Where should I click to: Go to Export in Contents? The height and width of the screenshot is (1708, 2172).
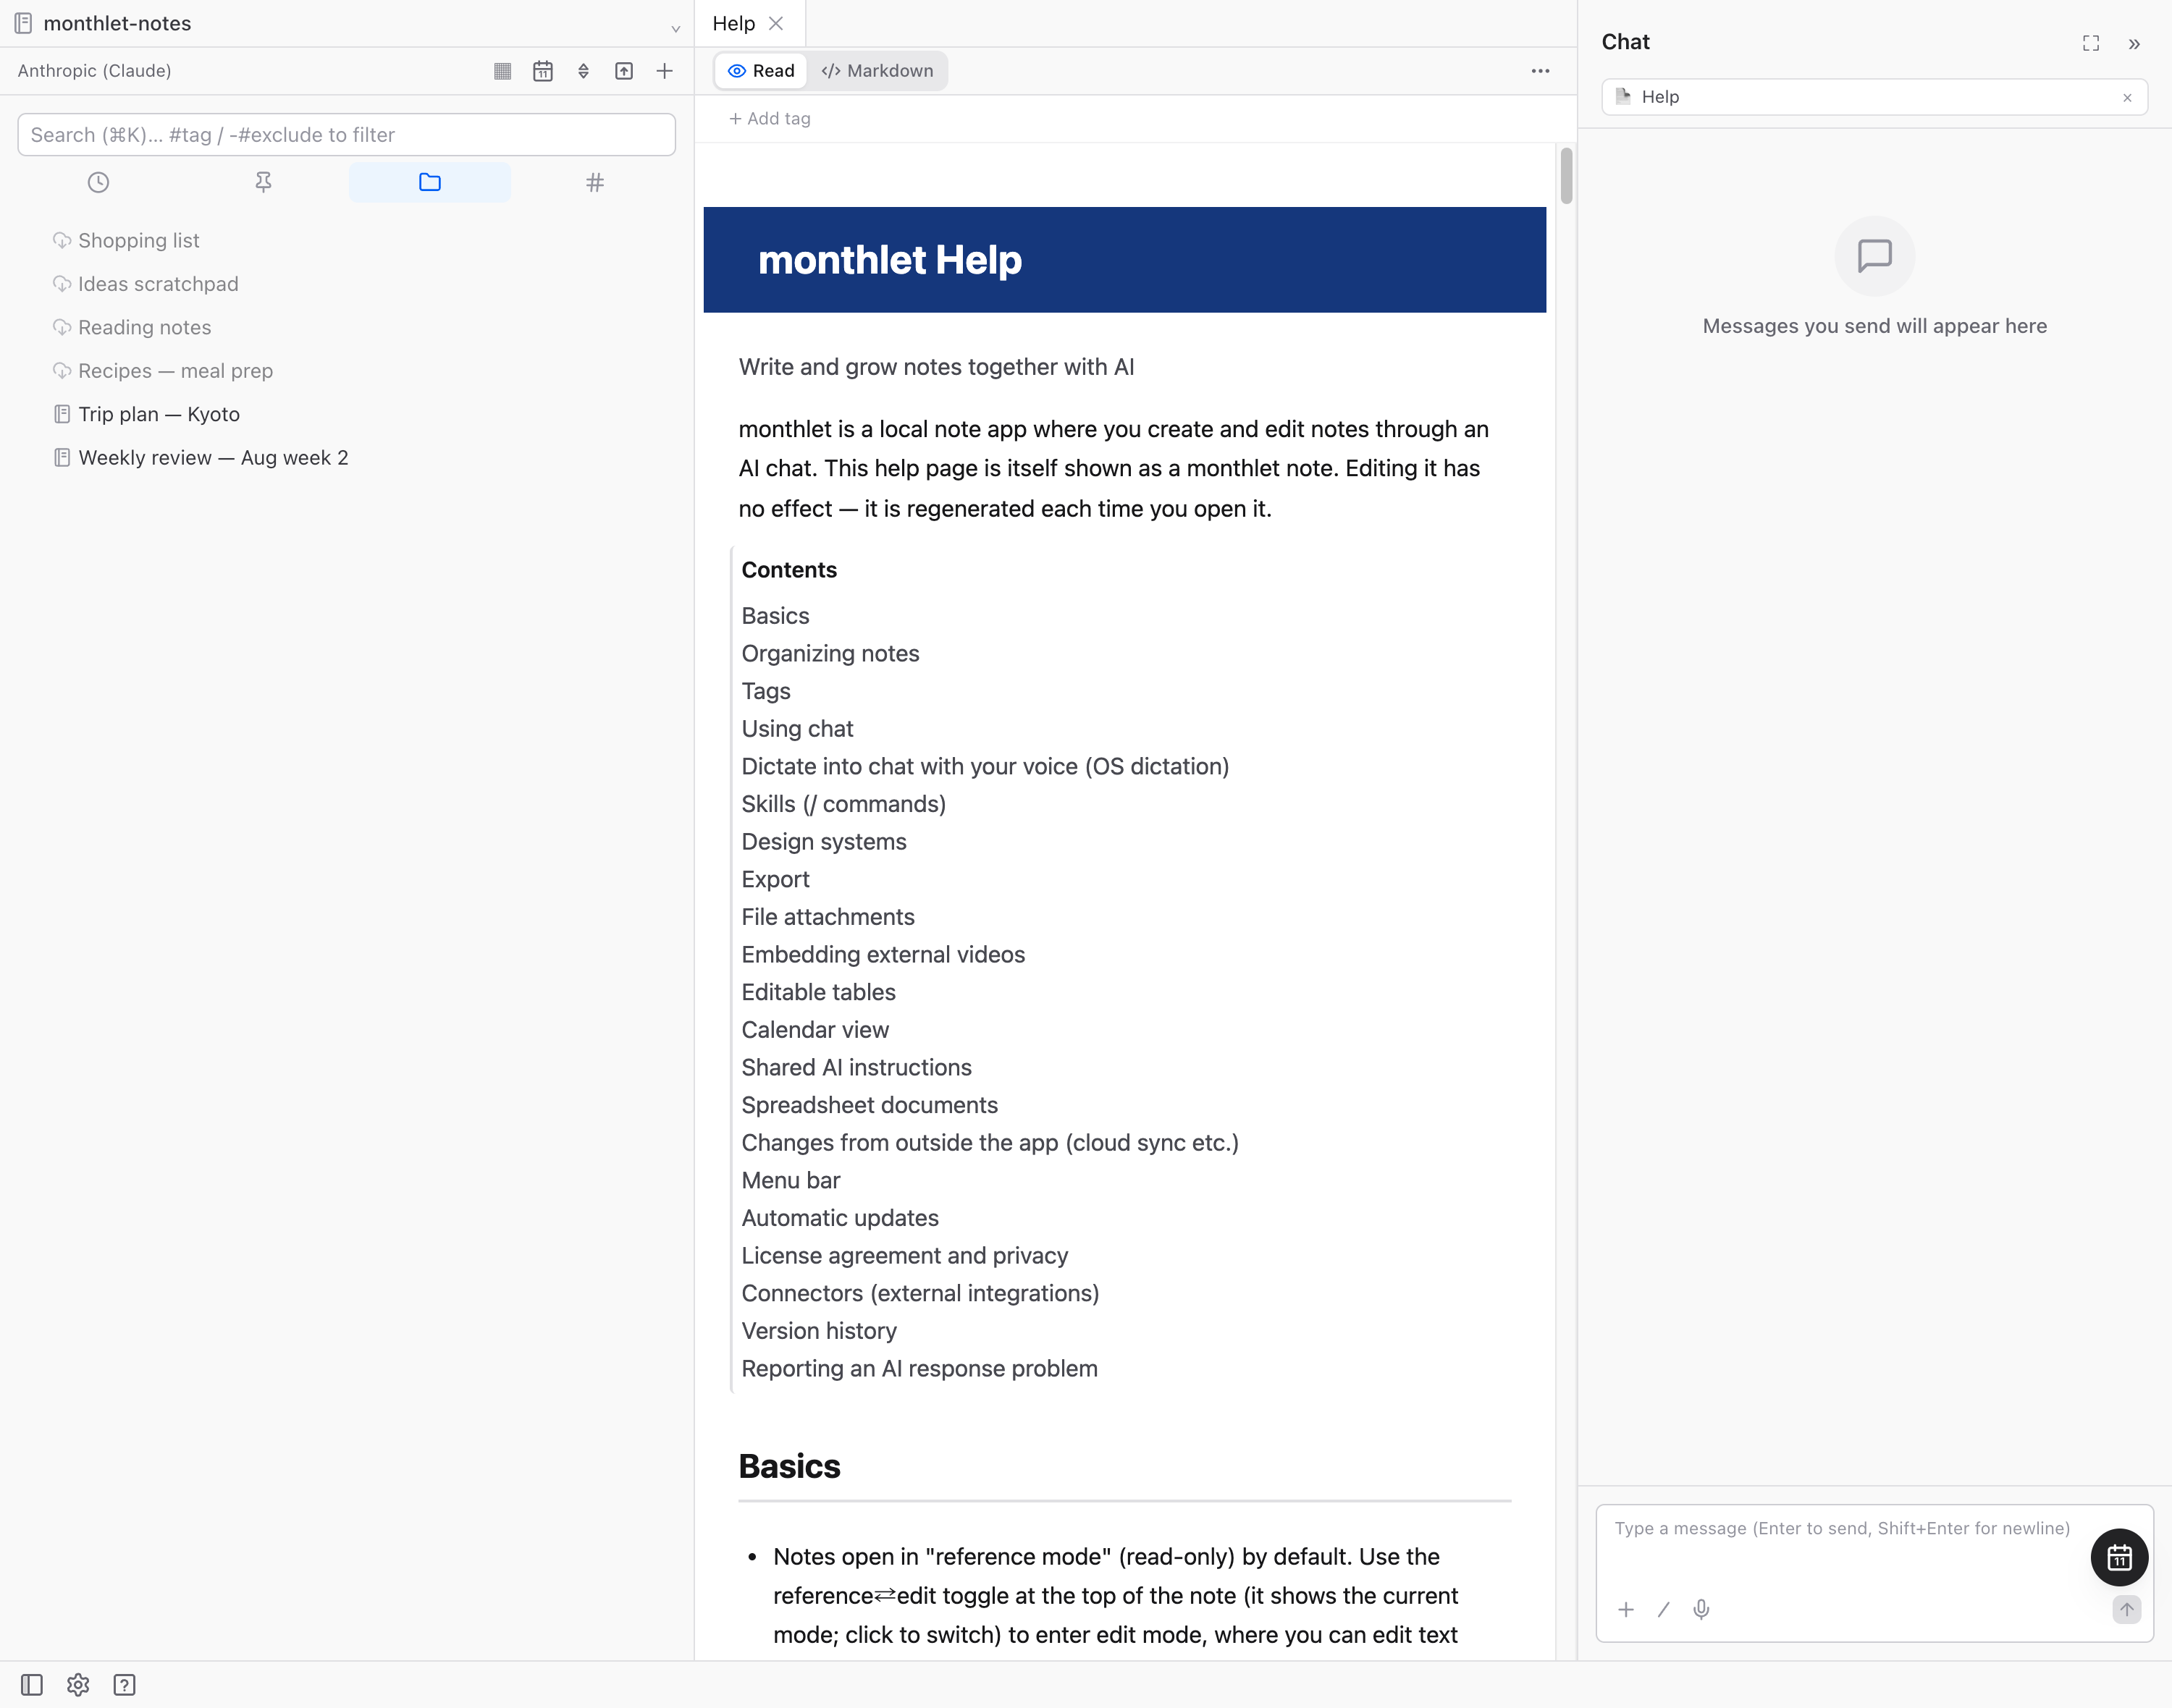pyautogui.click(x=775, y=880)
